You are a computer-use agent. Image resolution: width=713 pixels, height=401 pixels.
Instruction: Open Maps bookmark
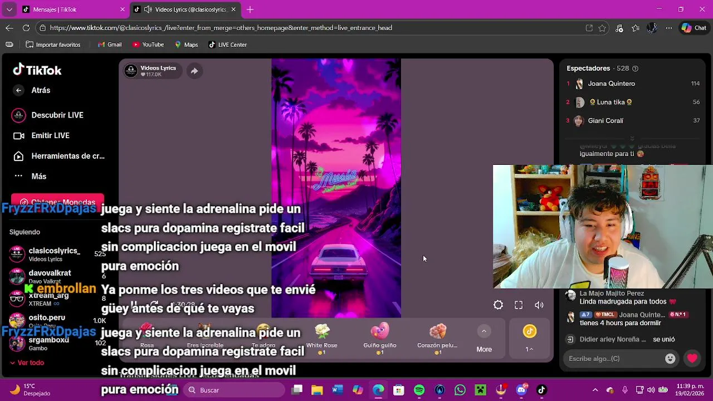(x=186, y=45)
